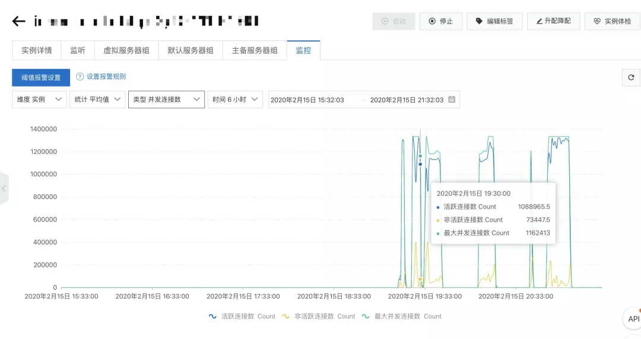
Task: Click x-axis label 2020年2月15日 20:33:00
Action: pyautogui.click(x=516, y=296)
